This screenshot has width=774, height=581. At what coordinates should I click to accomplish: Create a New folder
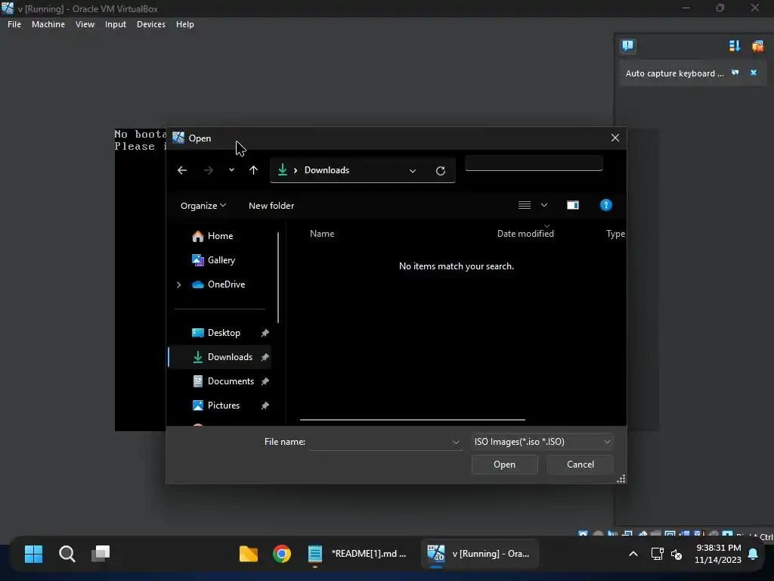[271, 206]
